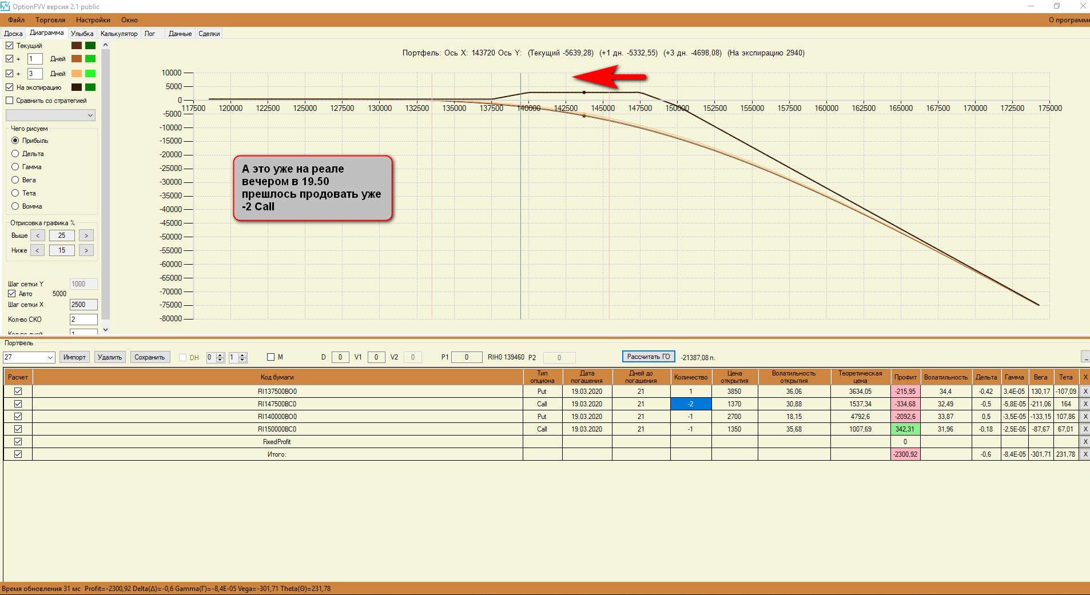Click the D value input field
The width and height of the screenshot is (1090, 595).
click(x=340, y=357)
